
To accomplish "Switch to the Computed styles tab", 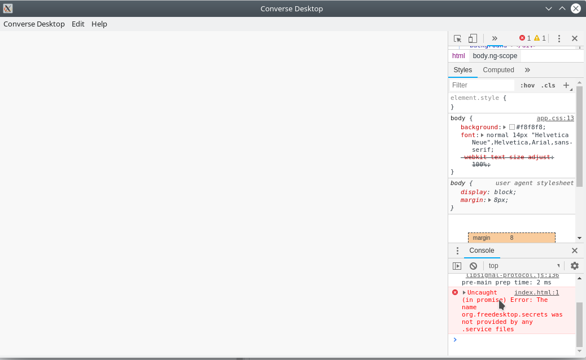I will click(498, 69).
